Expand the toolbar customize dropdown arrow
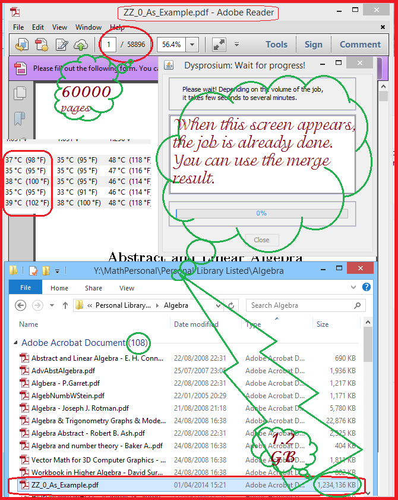This screenshot has width=398, height=500. (236, 44)
